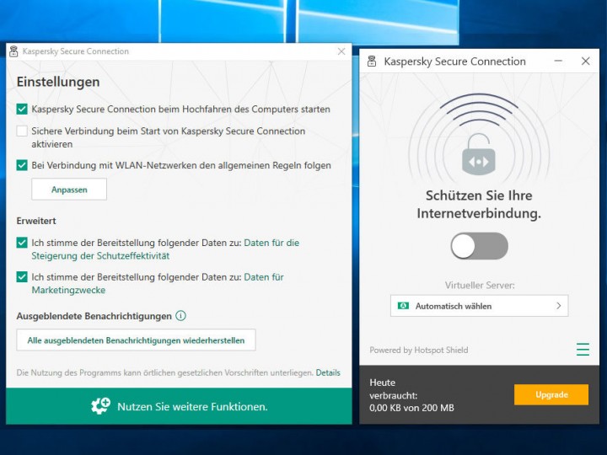Enable Sichere Verbindung beim Start checkbox
The height and width of the screenshot is (455, 607).
22,131
